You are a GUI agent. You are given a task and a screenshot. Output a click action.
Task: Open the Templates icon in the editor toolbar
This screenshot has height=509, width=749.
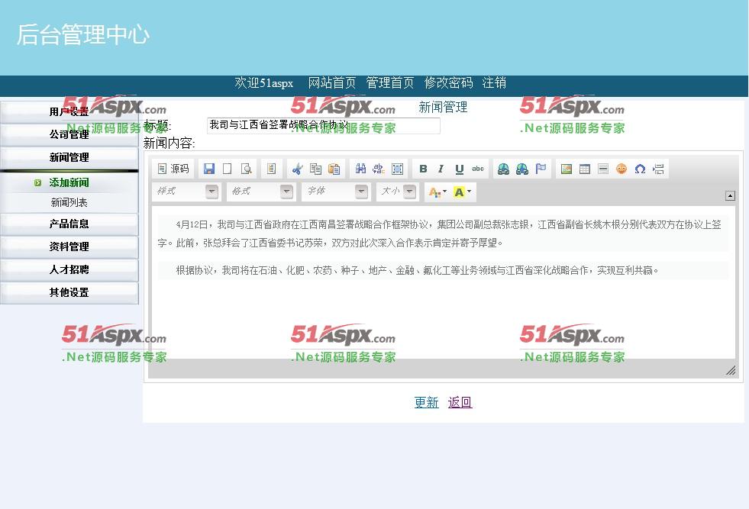tap(271, 169)
